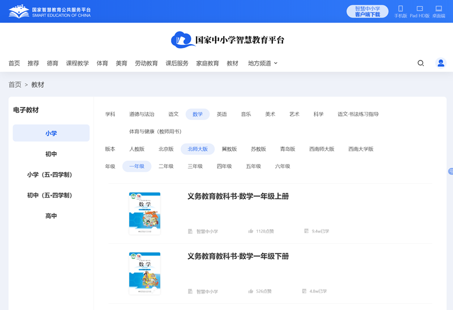Screen dimensions: 453x310
Task: Click the thumbs-up icon beside 526点赞
Action: [250, 291]
